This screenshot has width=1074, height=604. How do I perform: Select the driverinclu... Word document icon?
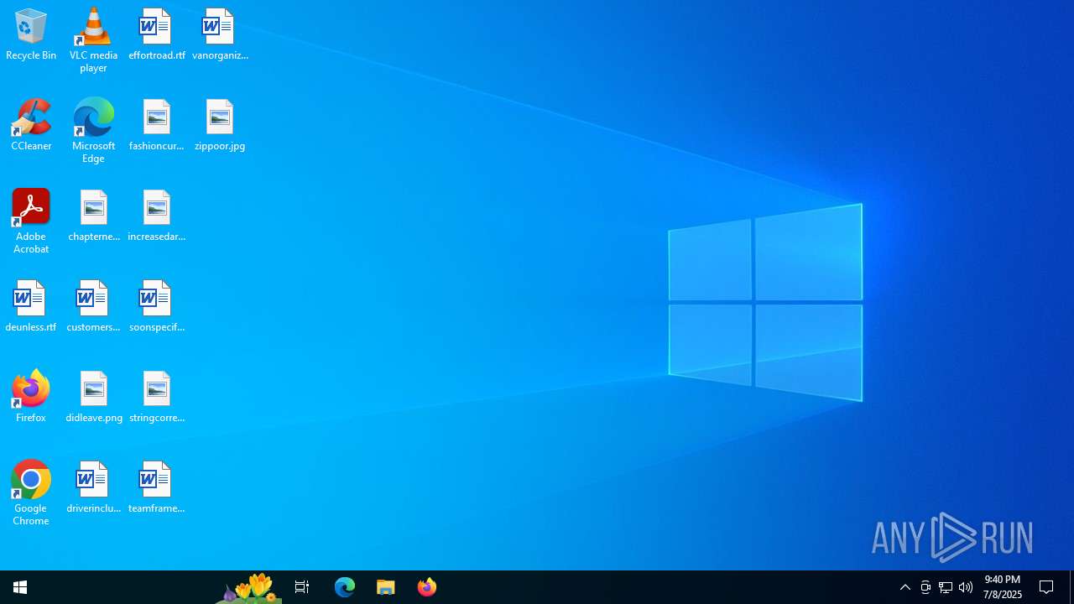tap(93, 488)
